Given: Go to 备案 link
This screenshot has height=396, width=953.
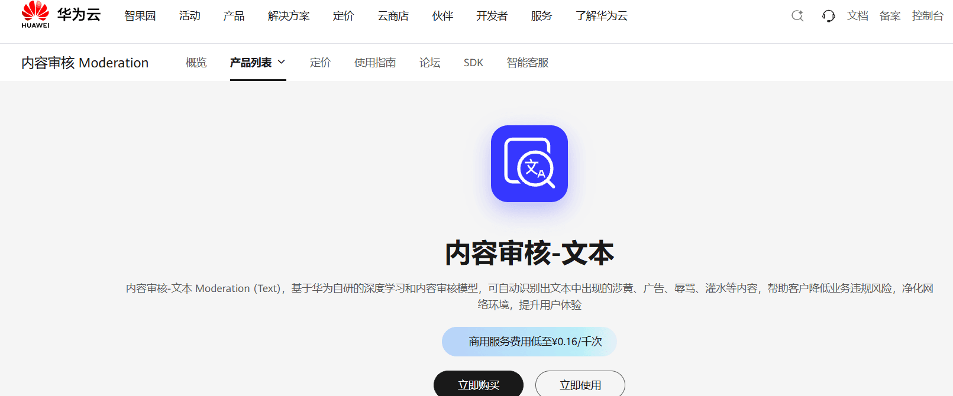Looking at the screenshot, I should coord(890,16).
